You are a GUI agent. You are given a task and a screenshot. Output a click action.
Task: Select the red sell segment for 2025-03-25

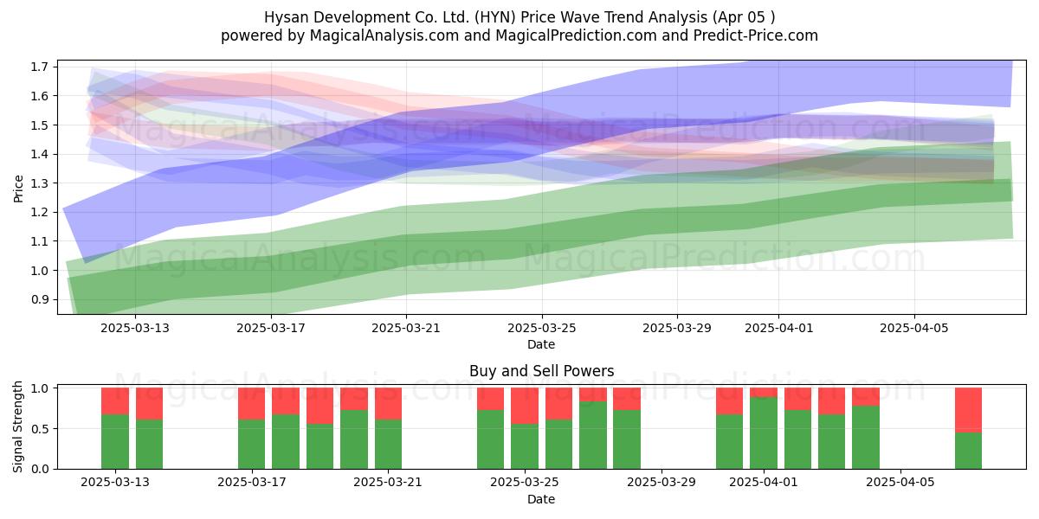click(x=525, y=407)
